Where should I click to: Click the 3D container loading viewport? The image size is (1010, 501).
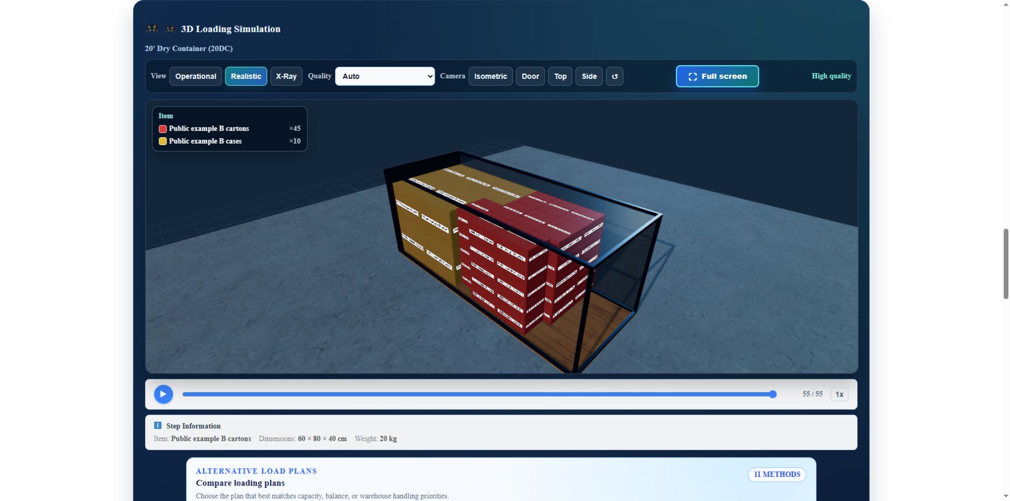(502, 237)
